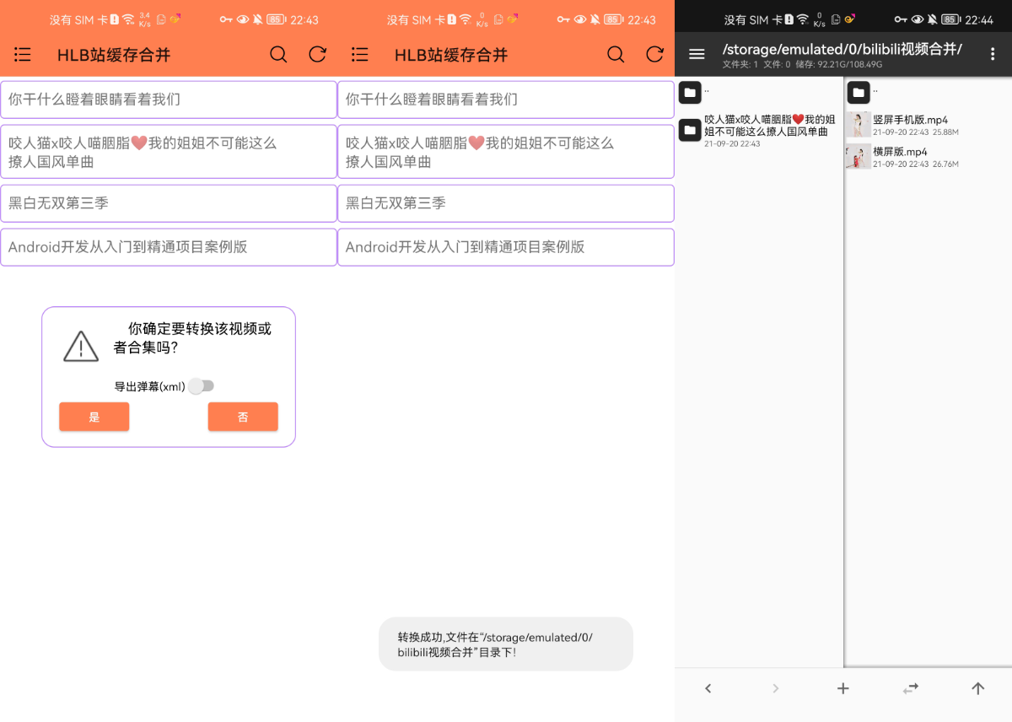
Task: Tap the plus icon in file manager bottom bar
Action: (843, 688)
